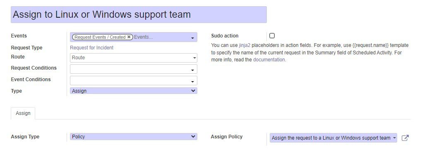Open external link icon beside Assign Policy

[405, 138]
